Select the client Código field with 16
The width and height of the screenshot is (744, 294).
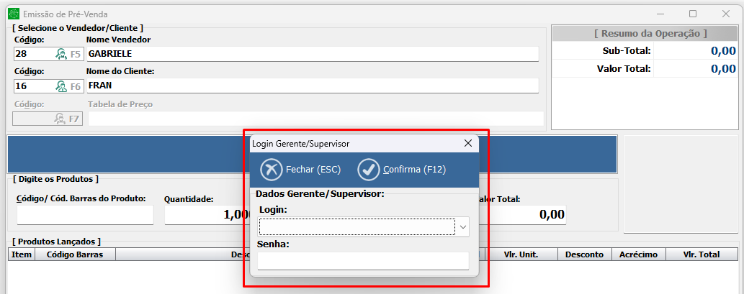pyautogui.click(x=32, y=86)
